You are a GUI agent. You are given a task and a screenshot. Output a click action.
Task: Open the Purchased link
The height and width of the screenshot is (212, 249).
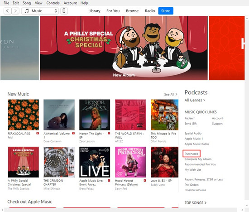click(192, 154)
